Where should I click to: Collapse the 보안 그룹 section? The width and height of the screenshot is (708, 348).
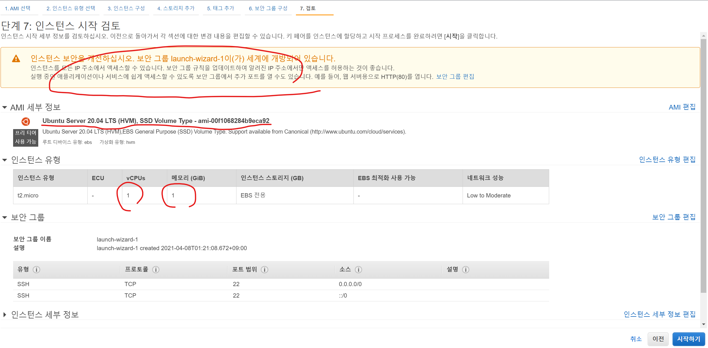tap(5, 217)
